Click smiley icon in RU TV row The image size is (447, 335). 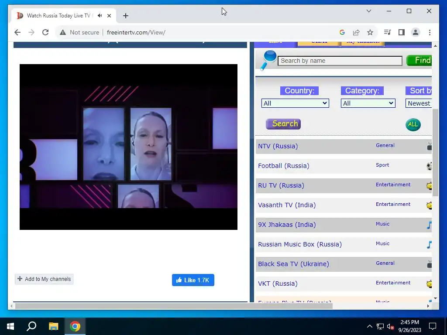click(429, 186)
